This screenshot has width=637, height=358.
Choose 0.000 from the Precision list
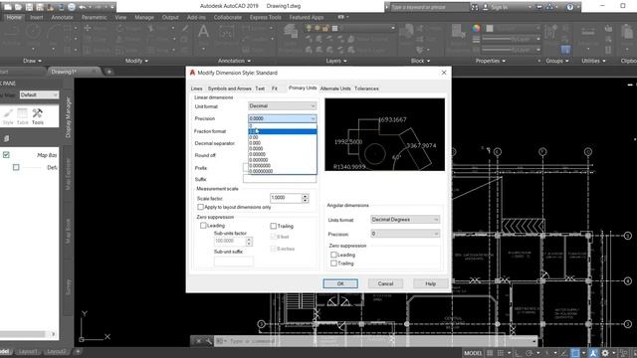[x=283, y=143]
